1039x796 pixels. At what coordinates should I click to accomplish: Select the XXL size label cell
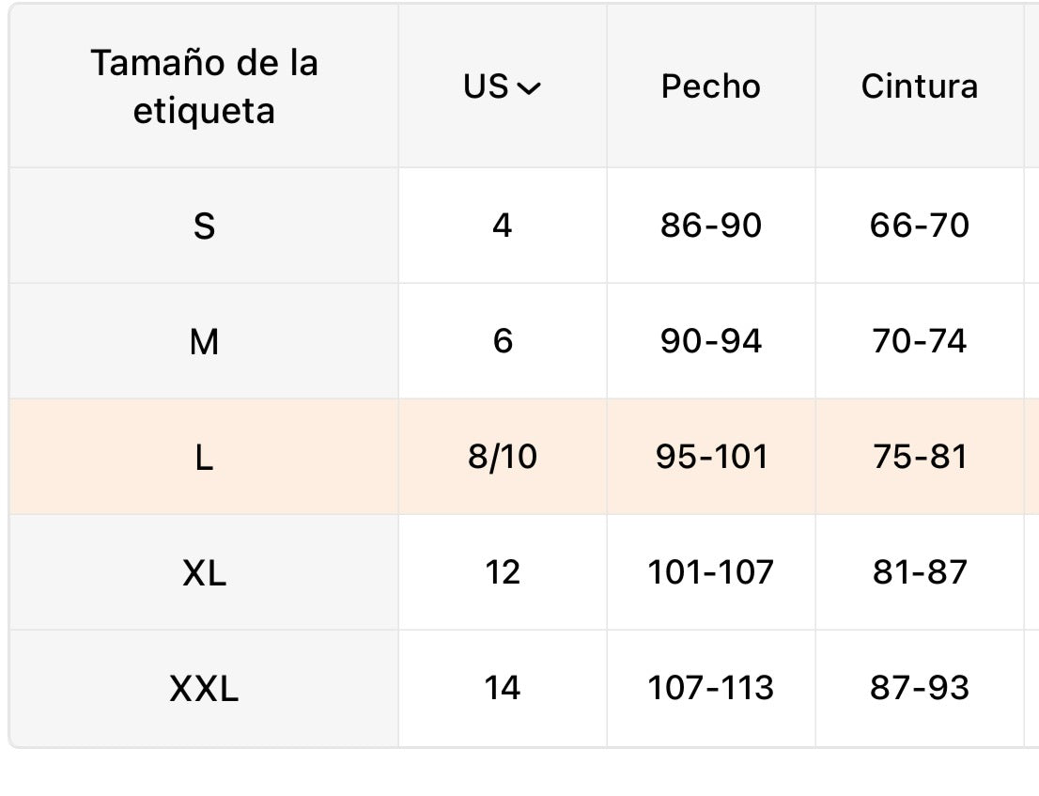tap(204, 689)
